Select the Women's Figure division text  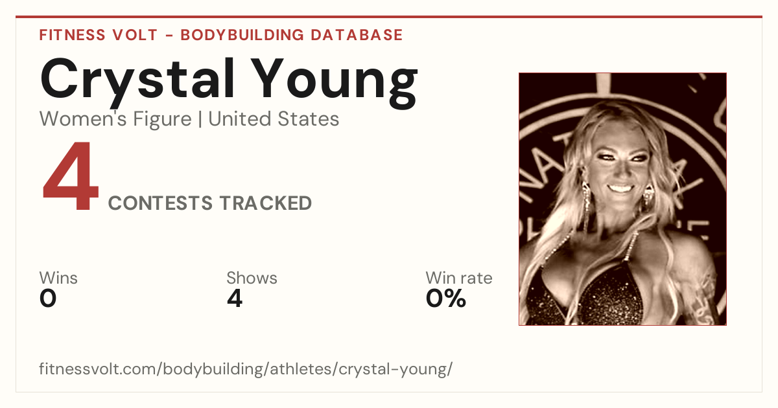(x=115, y=119)
